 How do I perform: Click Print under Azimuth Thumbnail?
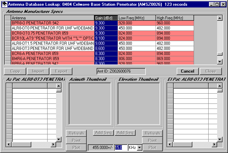(x=76, y=140)
